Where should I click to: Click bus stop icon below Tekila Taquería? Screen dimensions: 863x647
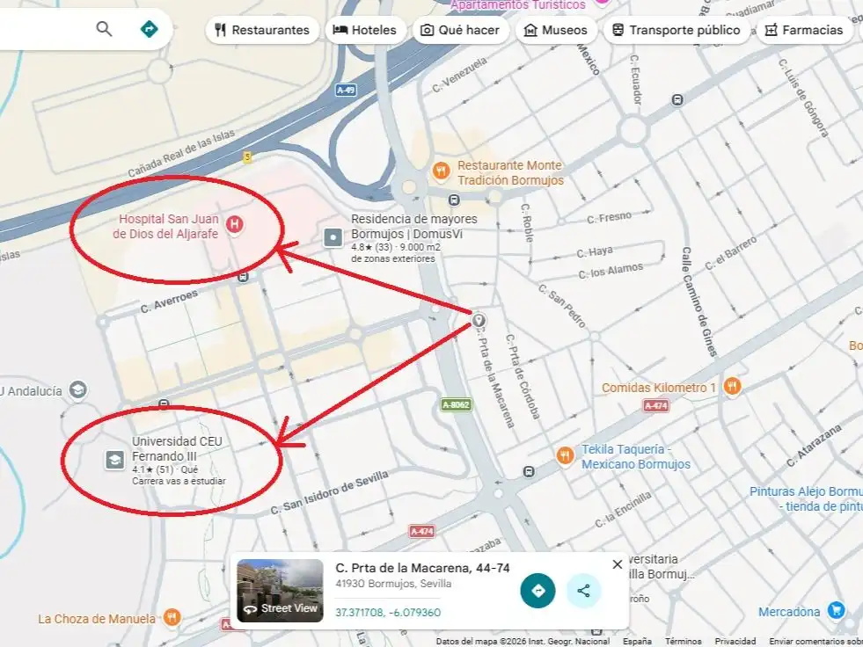click(529, 472)
